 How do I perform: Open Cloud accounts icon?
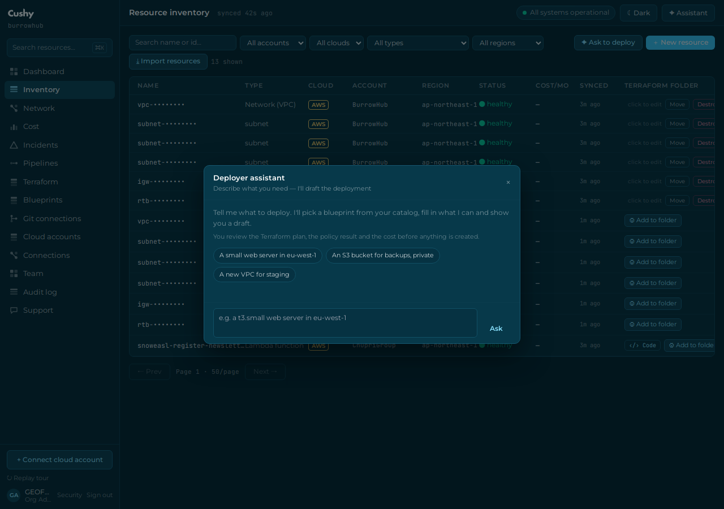pos(14,237)
